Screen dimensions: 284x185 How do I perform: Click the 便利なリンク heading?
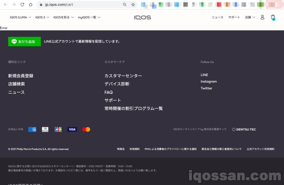17,62
